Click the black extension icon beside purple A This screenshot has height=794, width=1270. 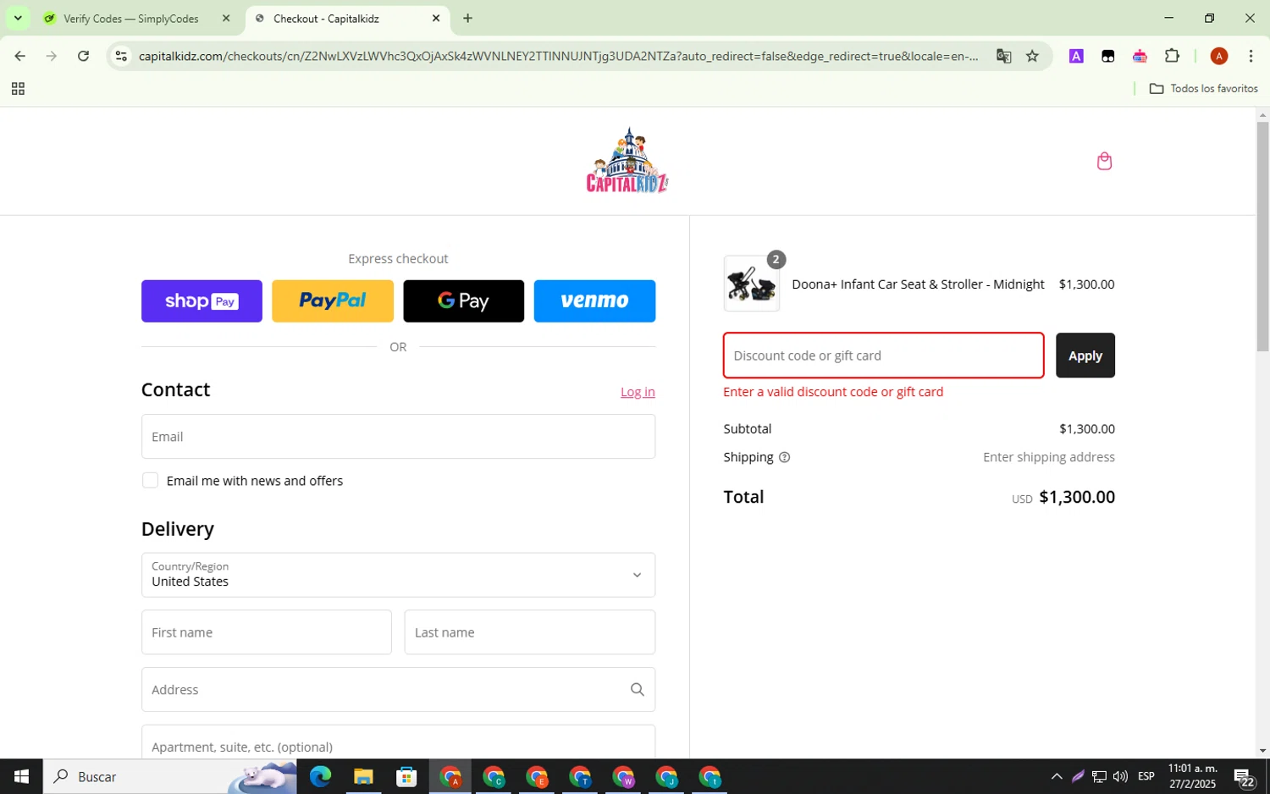1107,56
